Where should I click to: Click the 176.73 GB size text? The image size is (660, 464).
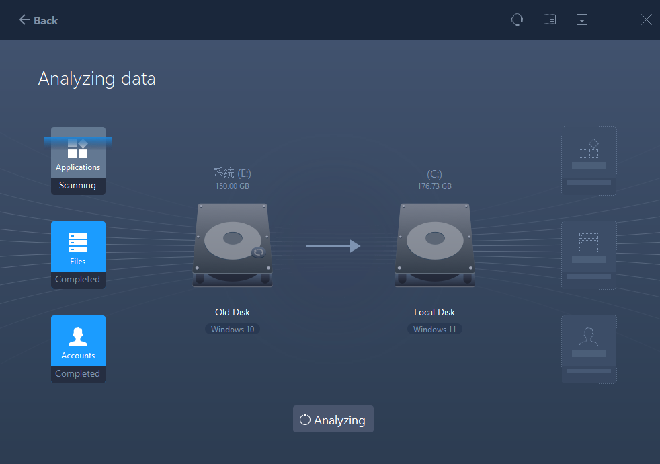click(x=434, y=186)
